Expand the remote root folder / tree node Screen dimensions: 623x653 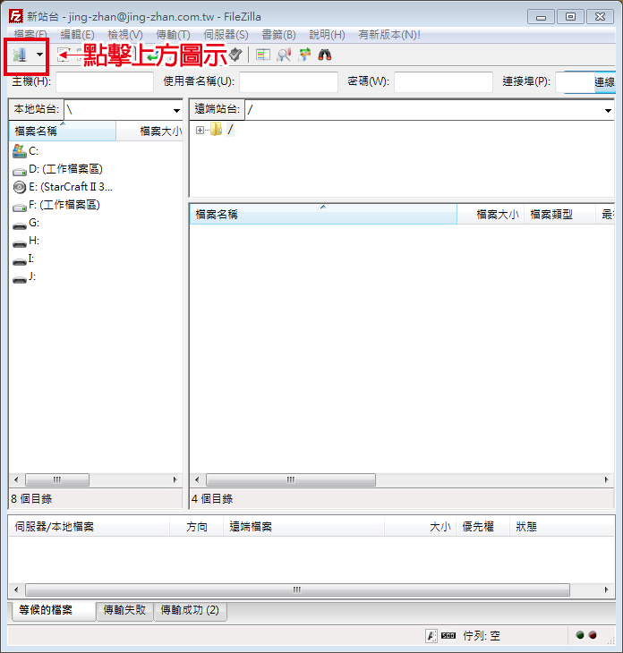[200, 131]
